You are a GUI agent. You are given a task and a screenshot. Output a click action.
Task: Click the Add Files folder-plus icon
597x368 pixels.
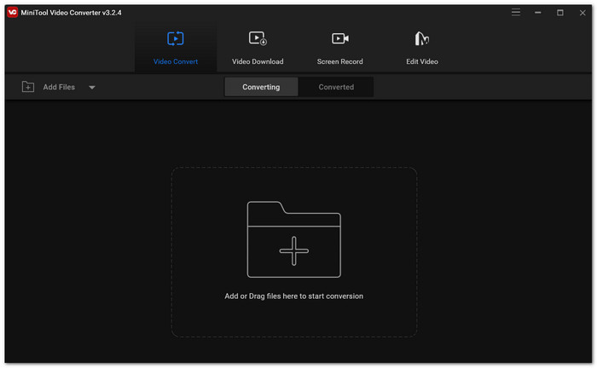point(28,87)
